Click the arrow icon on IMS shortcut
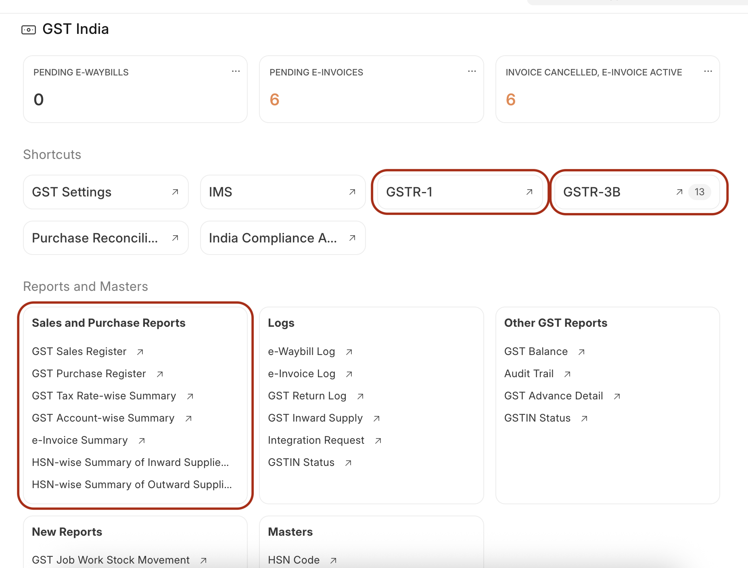This screenshot has width=748, height=568. pos(352,192)
